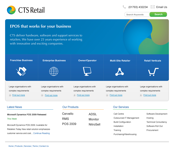Go to Contact Us in footer
Screen dimensions: 174x151
click(44, 146)
